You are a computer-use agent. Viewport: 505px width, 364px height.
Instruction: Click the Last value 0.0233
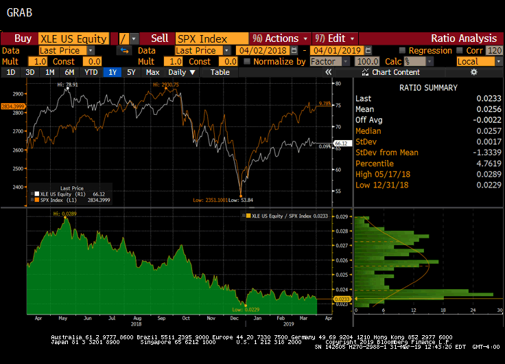[x=489, y=98]
